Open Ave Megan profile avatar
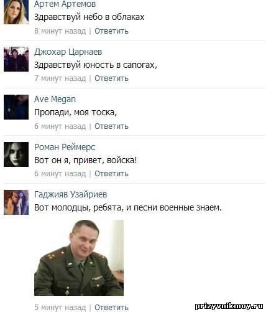 coord(16,107)
